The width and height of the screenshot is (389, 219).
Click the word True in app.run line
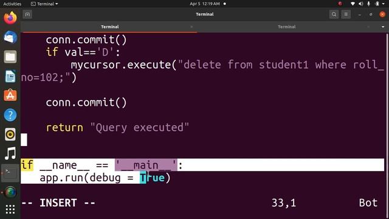[x=152, y=178]
